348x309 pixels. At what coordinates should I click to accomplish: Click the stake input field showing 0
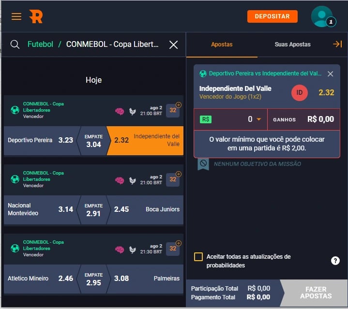230,119
